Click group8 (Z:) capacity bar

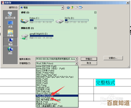coord(41,36)
